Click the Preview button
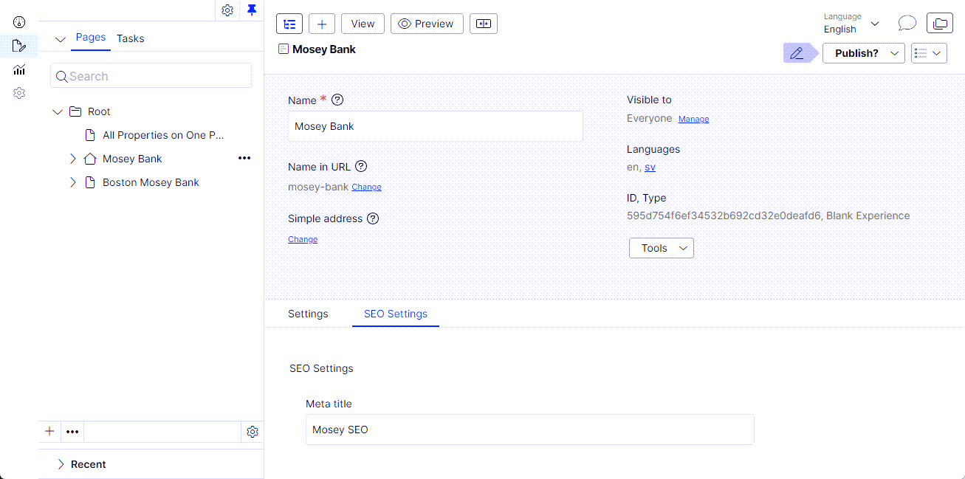This screenshot has height=479, width=965. 427,24
